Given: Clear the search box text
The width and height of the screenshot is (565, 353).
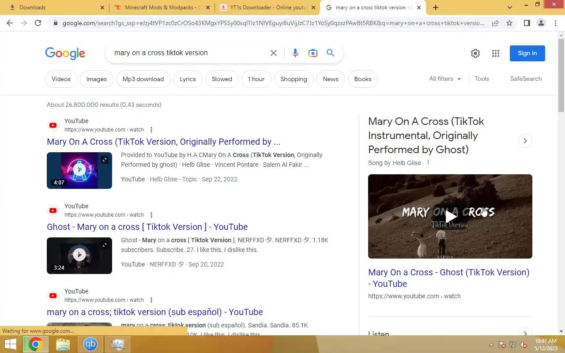Looking at the screenshot, I should 274,53.
